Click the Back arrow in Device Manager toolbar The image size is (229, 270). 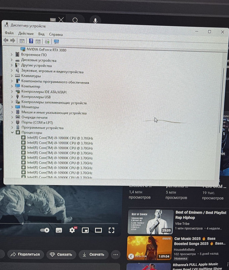pos(6,40)
